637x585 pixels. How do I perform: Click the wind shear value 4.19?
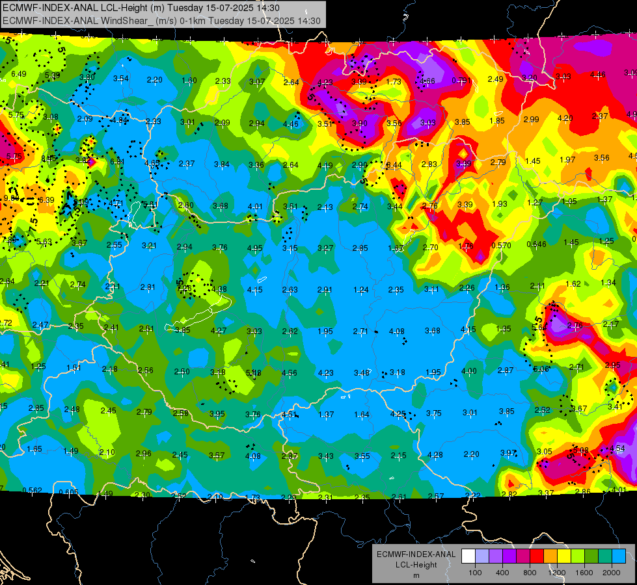pyautogui.click(x=325, y=165)
